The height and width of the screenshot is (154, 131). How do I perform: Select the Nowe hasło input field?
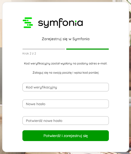[x=66, y=104]
